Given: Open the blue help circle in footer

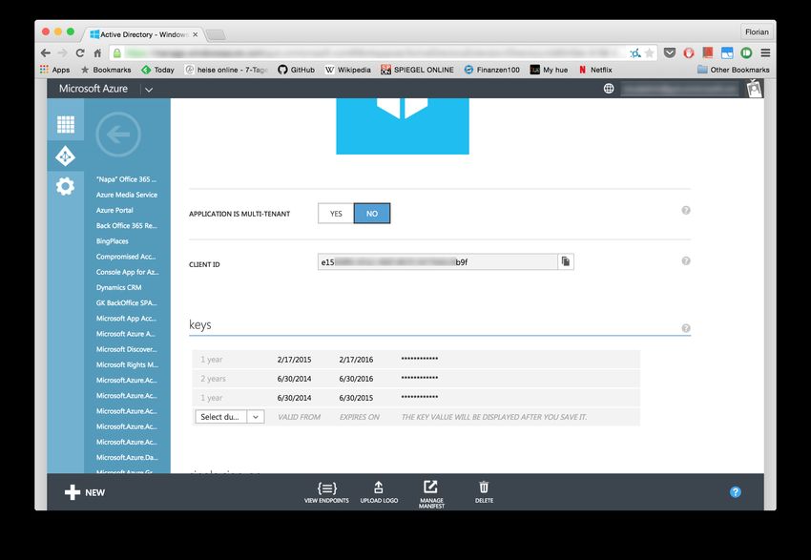Looking at the screenshot, I should [x=736, y=492].
